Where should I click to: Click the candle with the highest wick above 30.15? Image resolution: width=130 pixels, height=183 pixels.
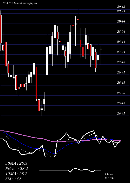[78, 19]
